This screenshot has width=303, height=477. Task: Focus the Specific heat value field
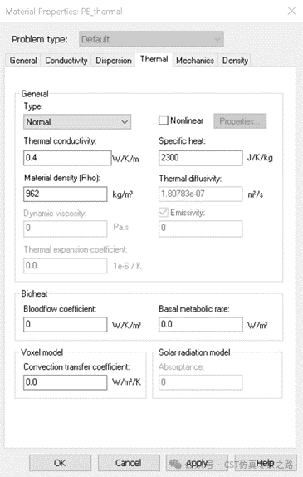click(x=201, y=158)
